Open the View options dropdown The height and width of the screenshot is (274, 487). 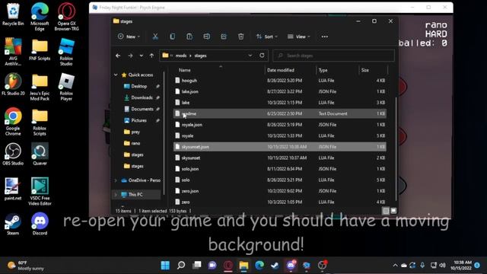coord(298,37)
